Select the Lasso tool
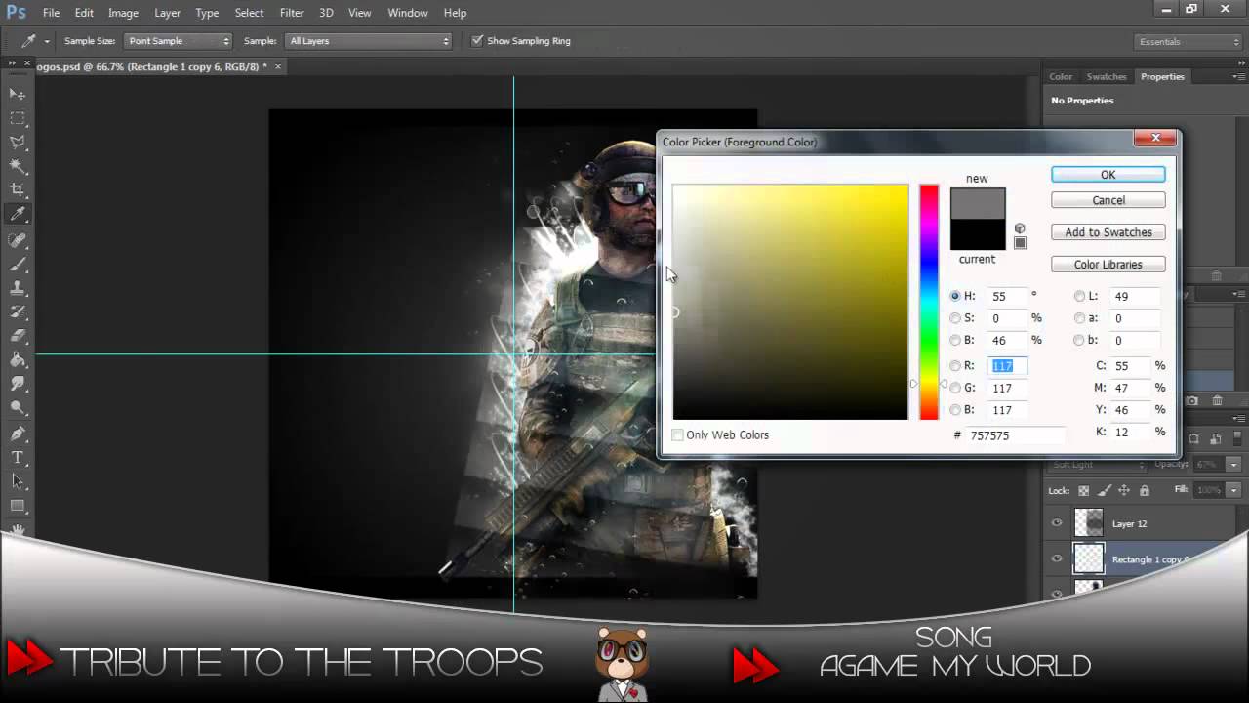Screen dimensions: 1249x703 18,143
